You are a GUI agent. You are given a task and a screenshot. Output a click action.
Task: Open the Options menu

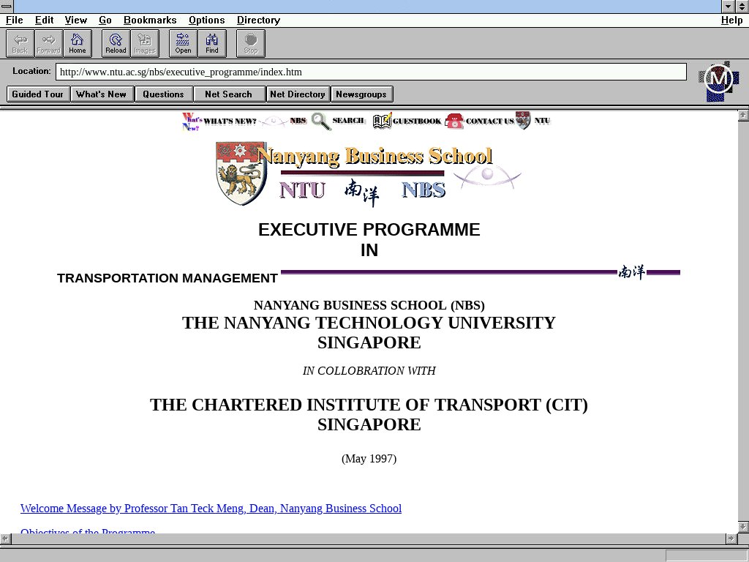pyautogui.click(x=206, y=20)
